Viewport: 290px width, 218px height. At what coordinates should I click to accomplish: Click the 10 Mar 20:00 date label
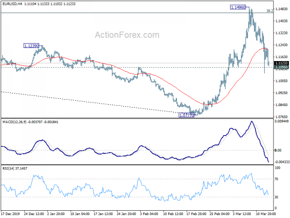(x=266, y=214)
